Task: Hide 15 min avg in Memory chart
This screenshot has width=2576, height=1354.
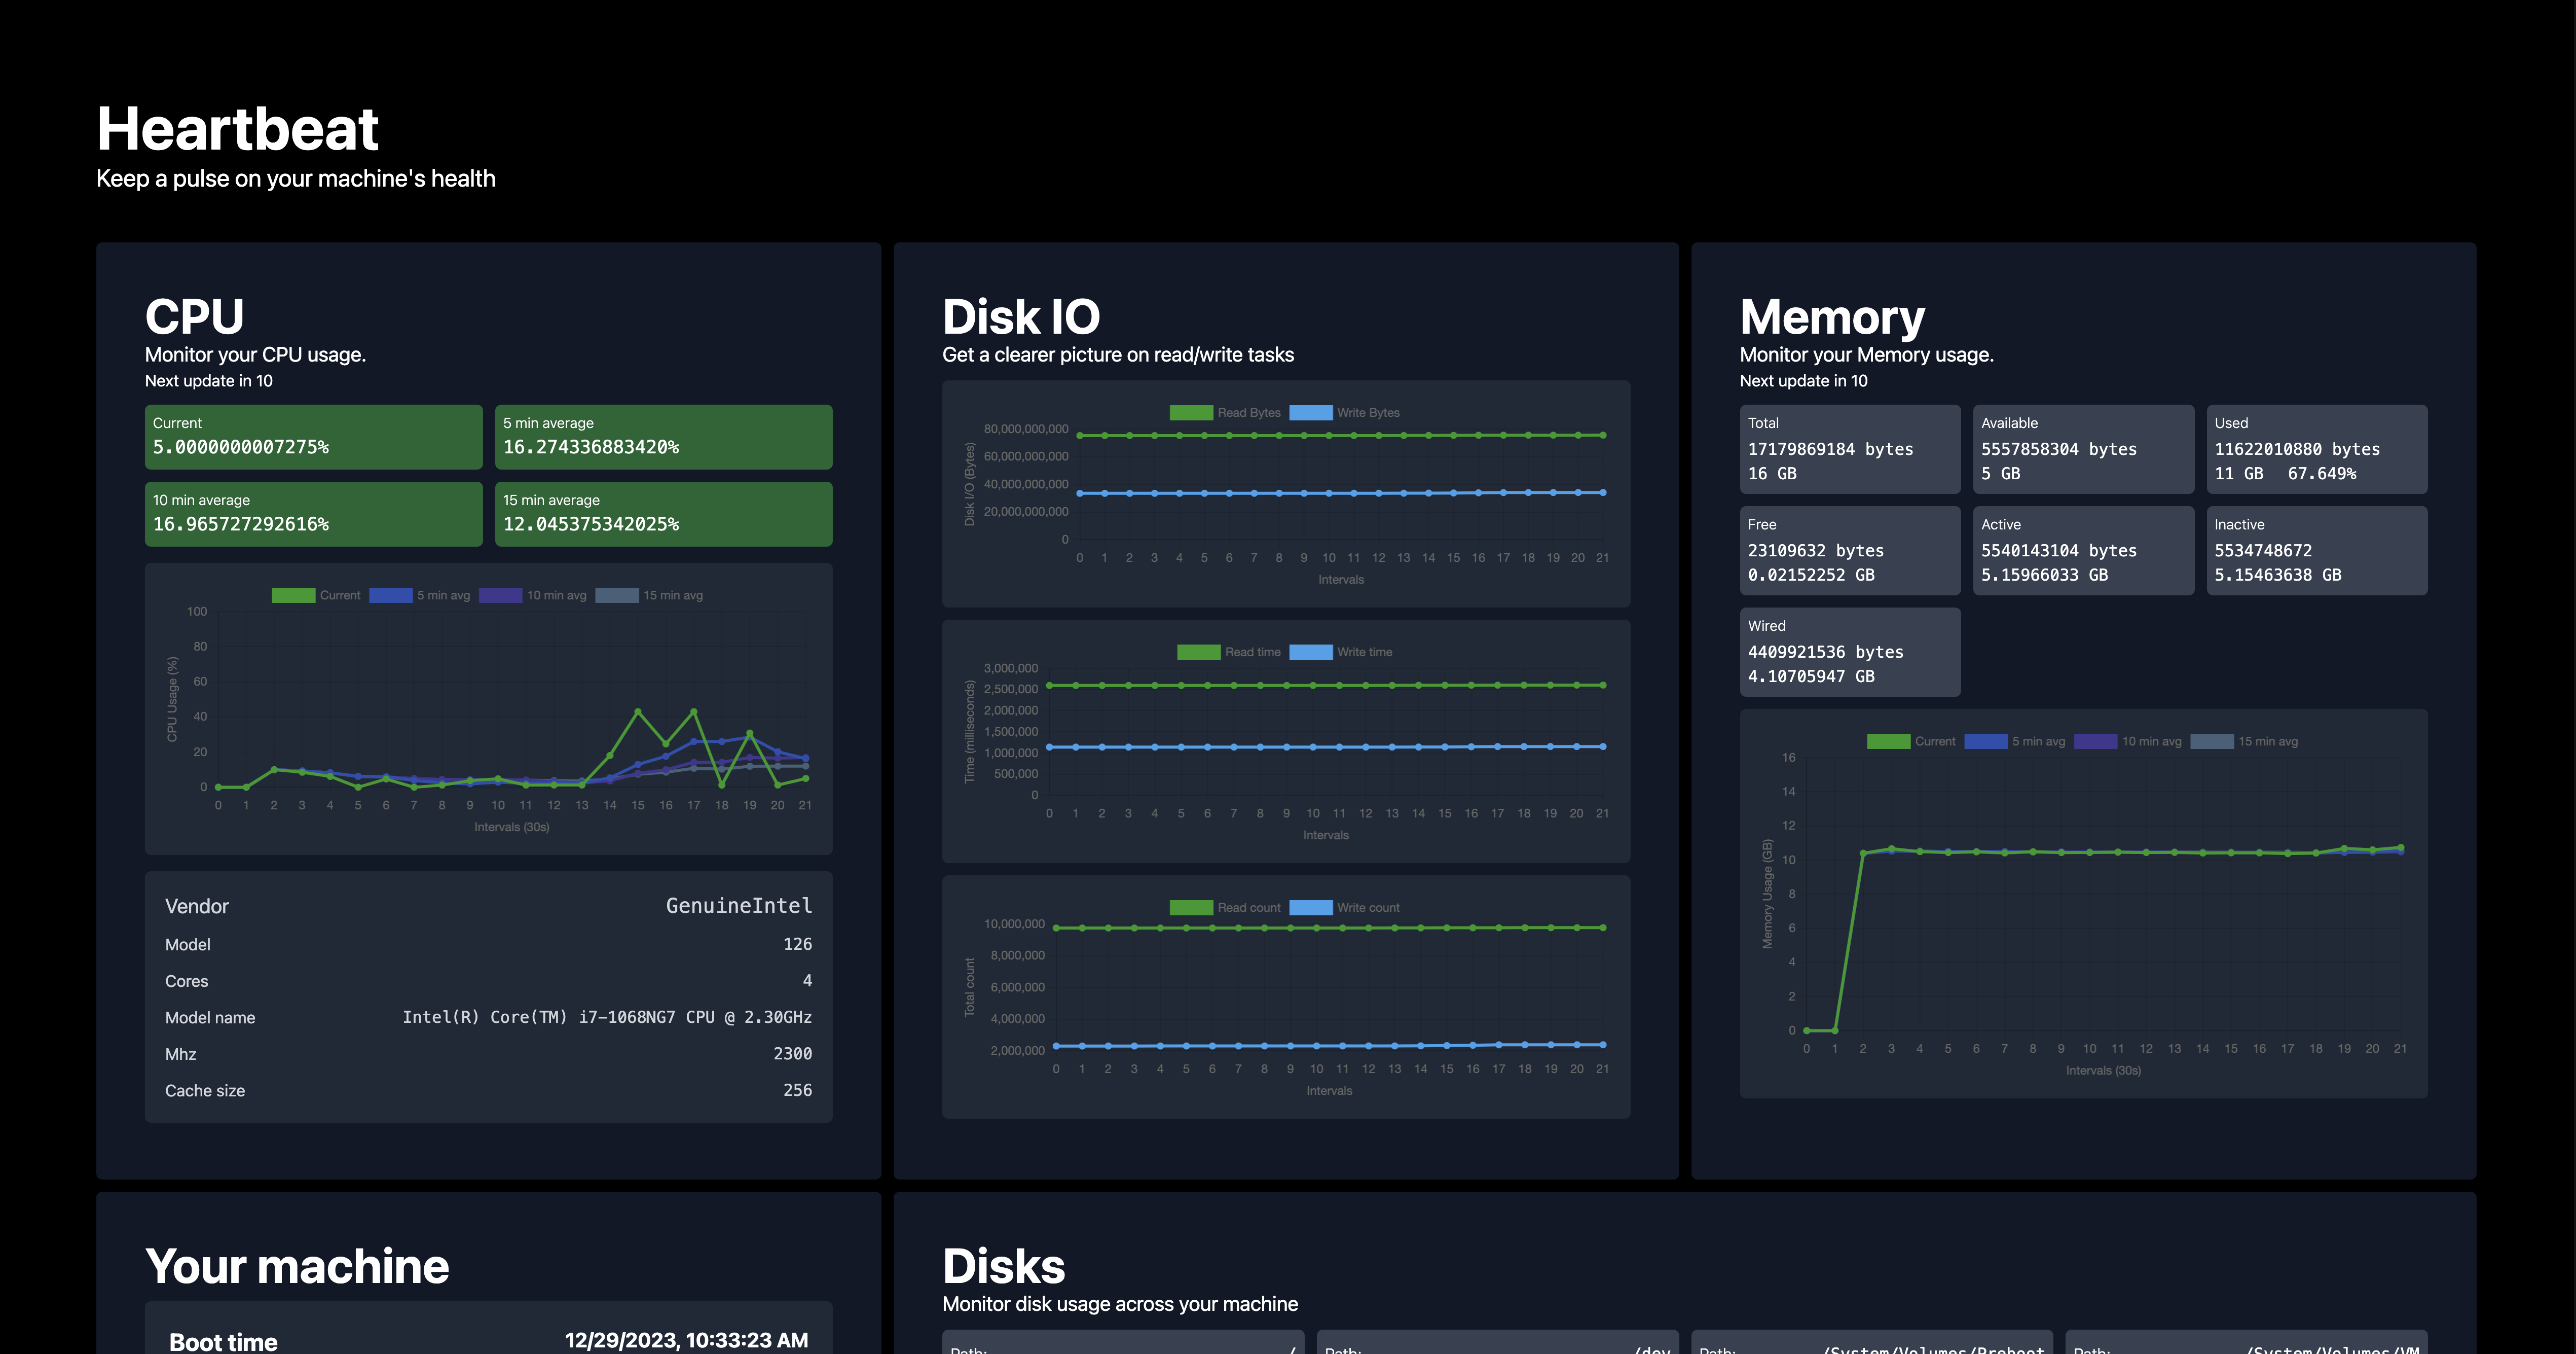Action: [2245, 741]
